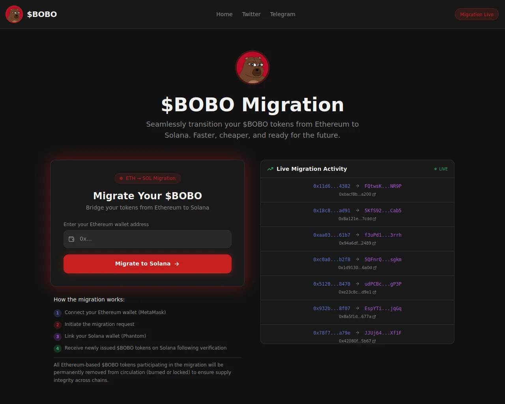
Task: Select Ethereum address 0x5120...8470
Action: [x=332, y=284]
